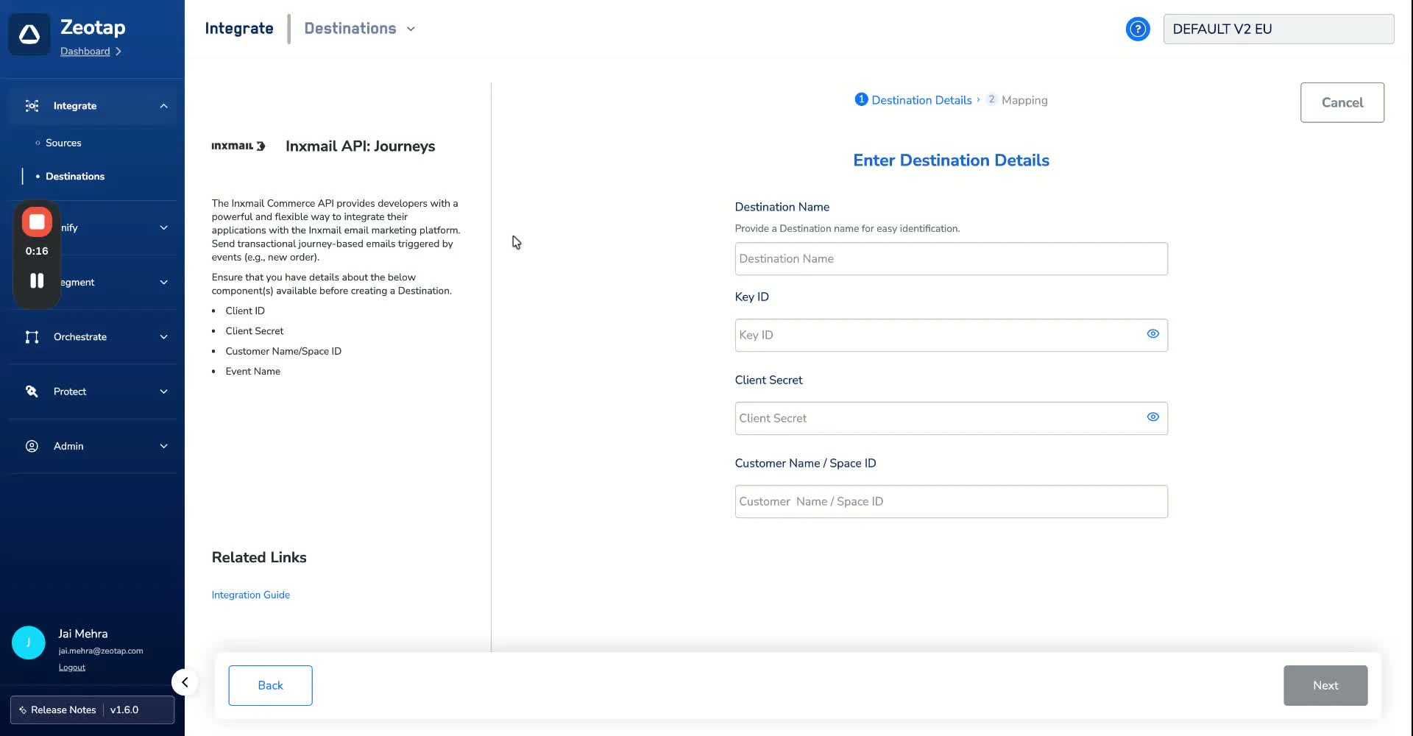Click the Release Notes icon

click(x=23, y=710)
